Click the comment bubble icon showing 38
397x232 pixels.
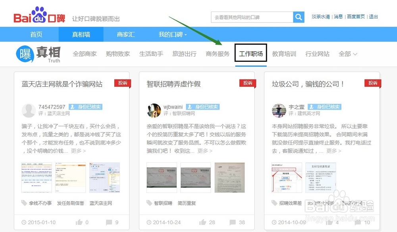point(232,222)
